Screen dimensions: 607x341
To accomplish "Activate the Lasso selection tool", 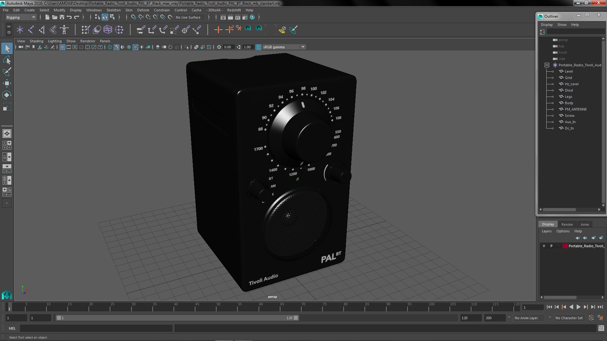I will (x=7, y=60).
